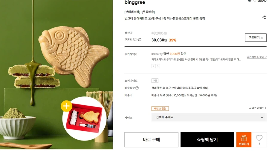Click the 쇼핑백 담기 button
This screenshot has height=151, width=269.
coord(207,140)
